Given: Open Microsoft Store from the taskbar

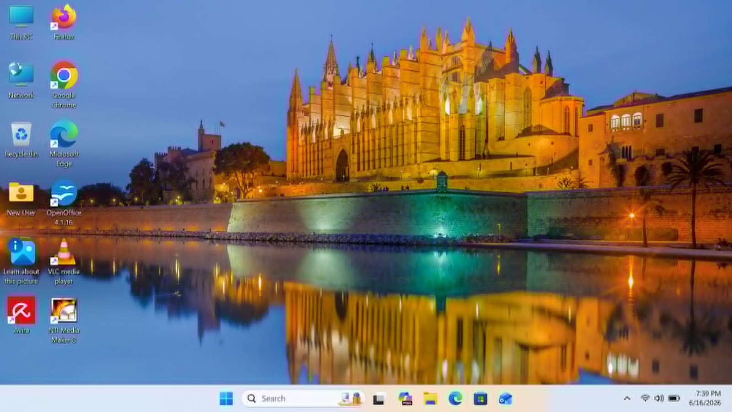Looking at the screenshot, I should click(x=480, y=399).
